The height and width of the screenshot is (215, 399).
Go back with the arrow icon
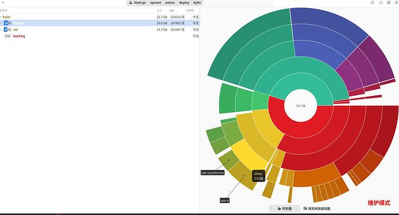pos(3,2)
